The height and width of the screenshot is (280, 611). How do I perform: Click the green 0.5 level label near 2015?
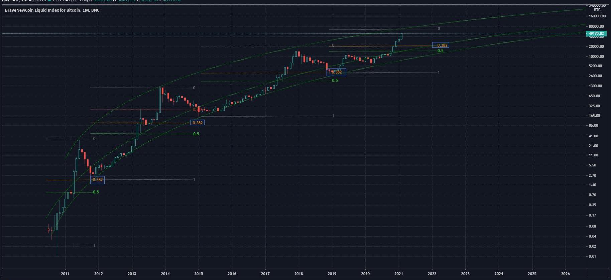point(196,134)
